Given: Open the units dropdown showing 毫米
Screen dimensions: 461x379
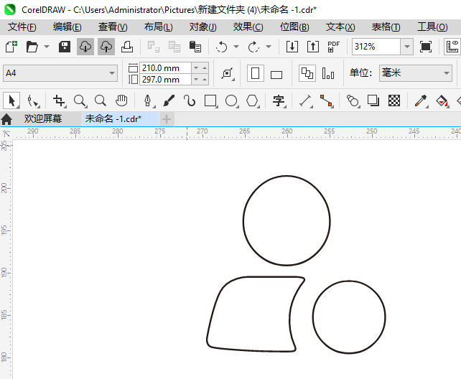Looking at the screenshot, I should click(x=416, y=73).
